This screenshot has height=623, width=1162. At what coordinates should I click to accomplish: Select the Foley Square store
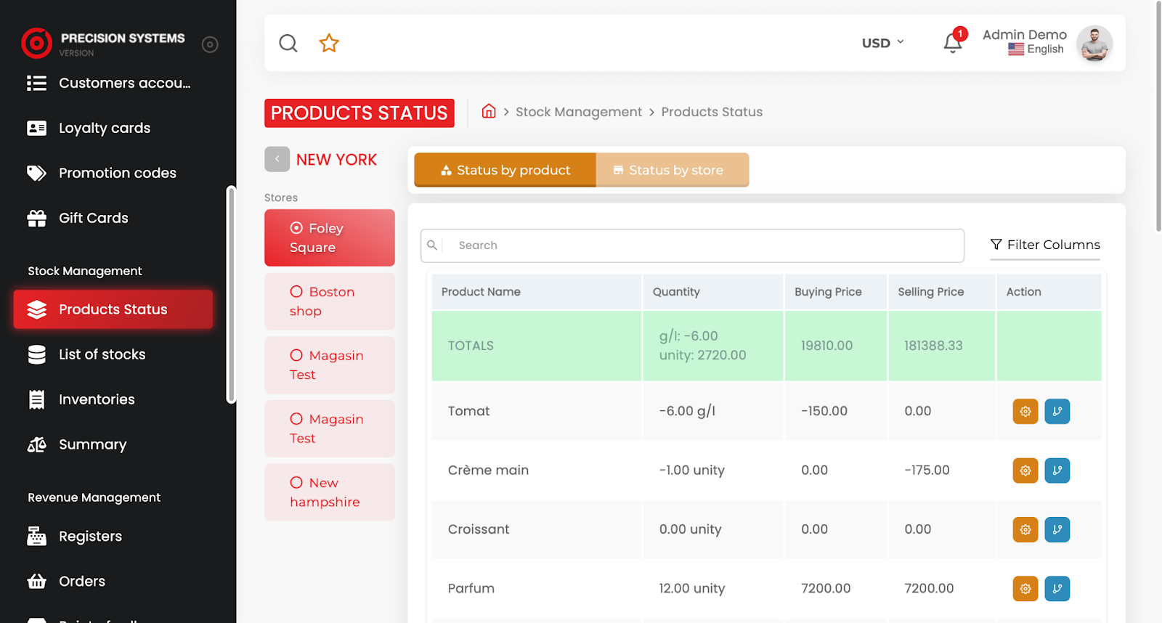[x=330, y=237]
